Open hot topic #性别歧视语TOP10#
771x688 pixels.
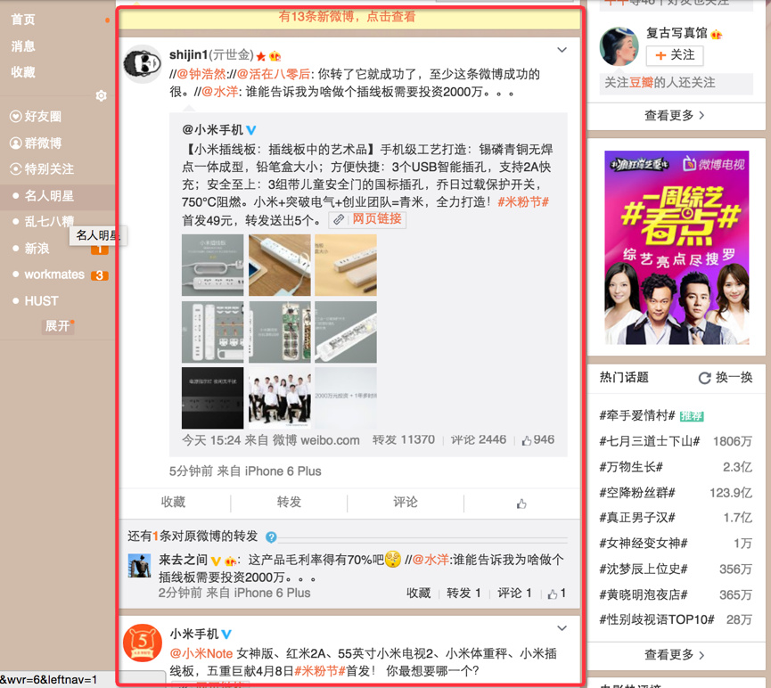pyautogui.click(x=657, y=619)
